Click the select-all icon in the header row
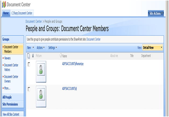Viewport: 169px width, 117px height. tap(29, 56)
